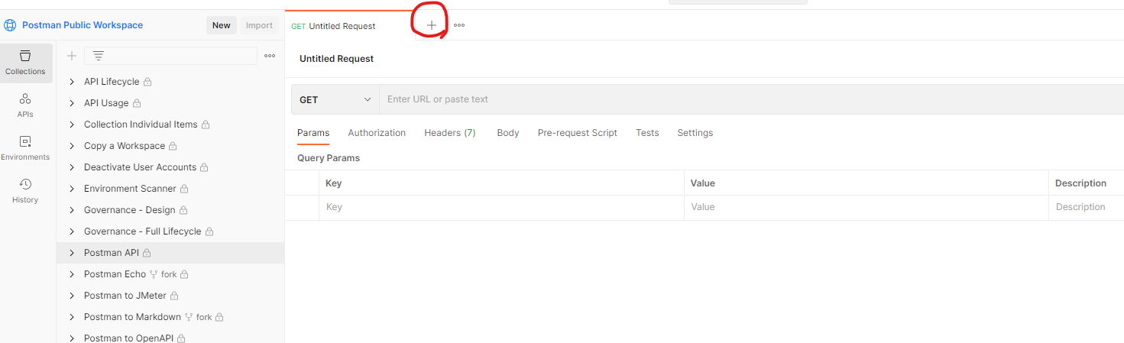This screenshot has height=343, width=1124.
Task: Open a new request tab with plus
Action: coord(432,25)
